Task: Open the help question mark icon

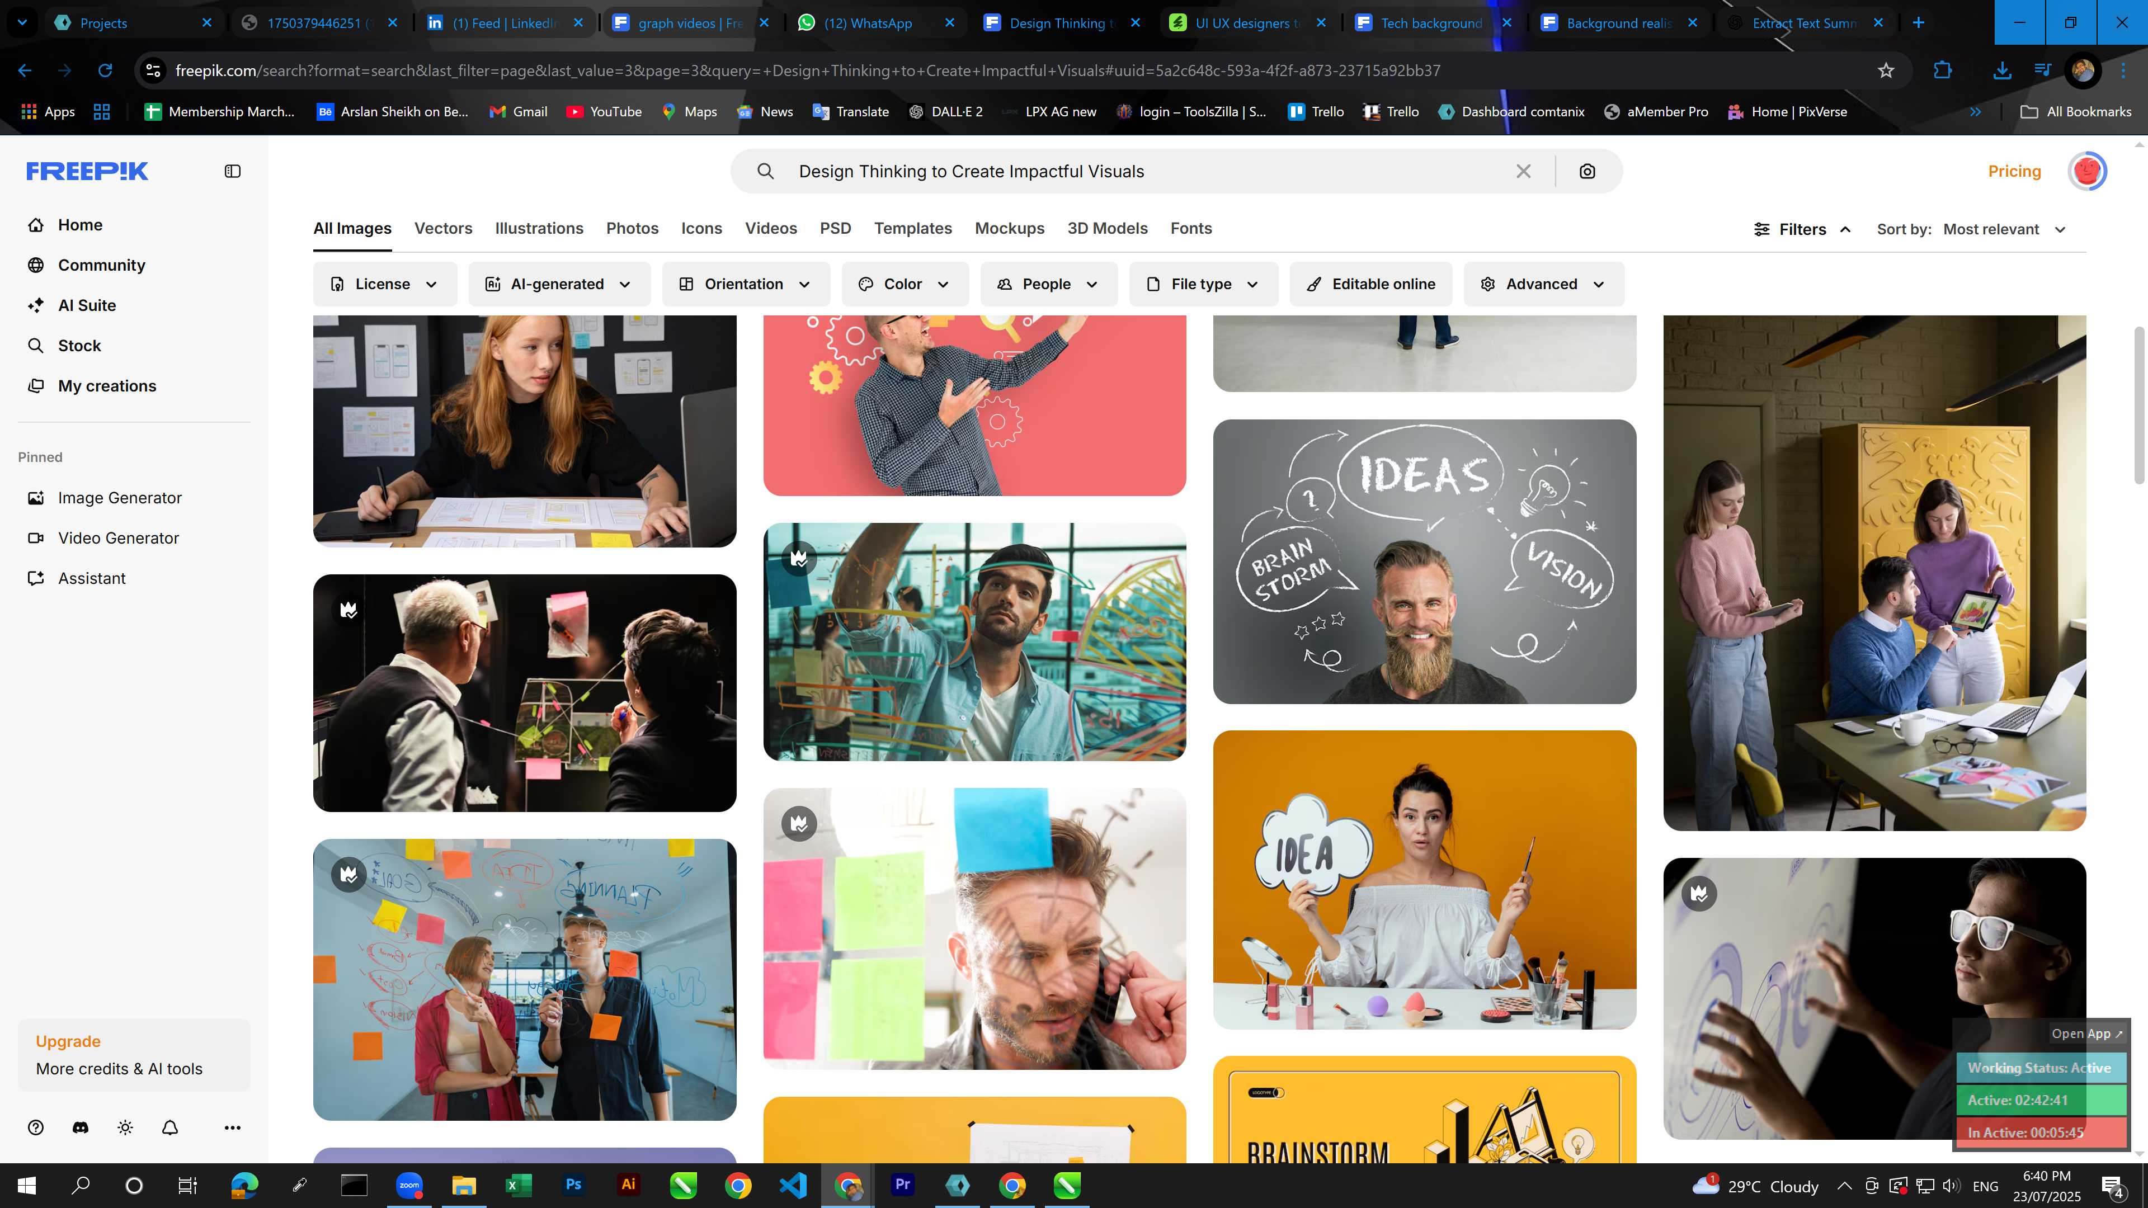Action: [x=36, y=1127]
